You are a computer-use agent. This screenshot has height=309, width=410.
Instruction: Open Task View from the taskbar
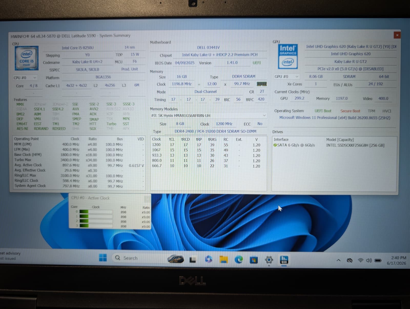[x=193, y=260]
